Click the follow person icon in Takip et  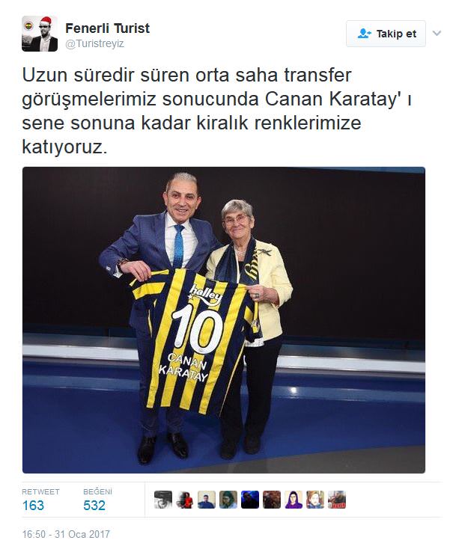pyautogui.click(x=365, y=34)
